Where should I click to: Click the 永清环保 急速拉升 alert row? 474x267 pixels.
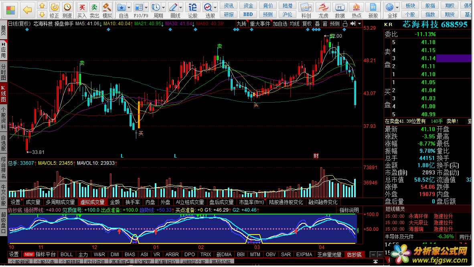(427, 216)
